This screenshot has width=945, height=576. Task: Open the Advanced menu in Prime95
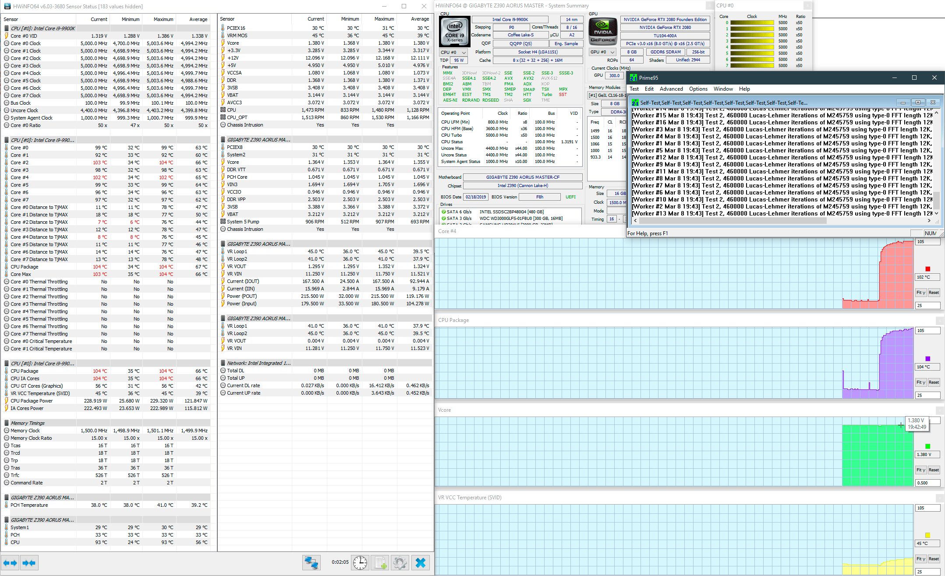(x=671, y=89)
